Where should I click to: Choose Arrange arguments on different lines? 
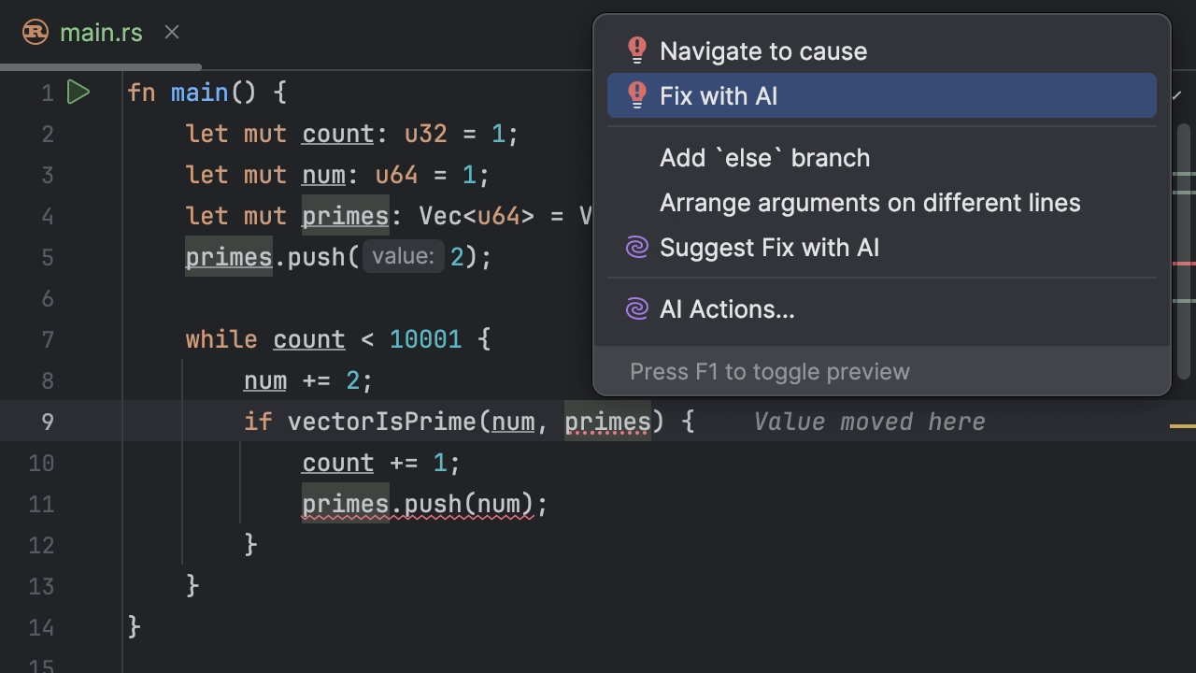point(870,203)
